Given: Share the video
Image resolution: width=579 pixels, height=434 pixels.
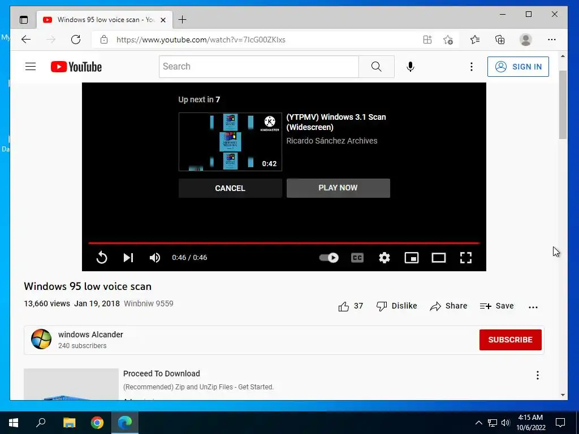Looking at the screenshot, I should click(448, 306).
